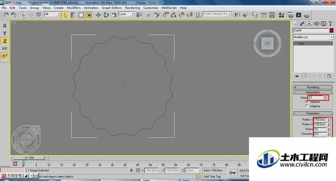Activate Select and Rotate tool
The width and height of the screenshot is (336, 181).
coord(106,15)
